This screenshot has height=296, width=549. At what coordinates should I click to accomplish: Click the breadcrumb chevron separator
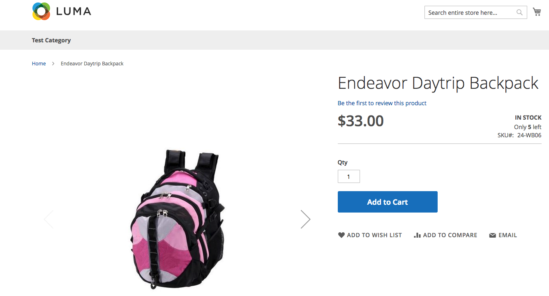tap(53, 64)
